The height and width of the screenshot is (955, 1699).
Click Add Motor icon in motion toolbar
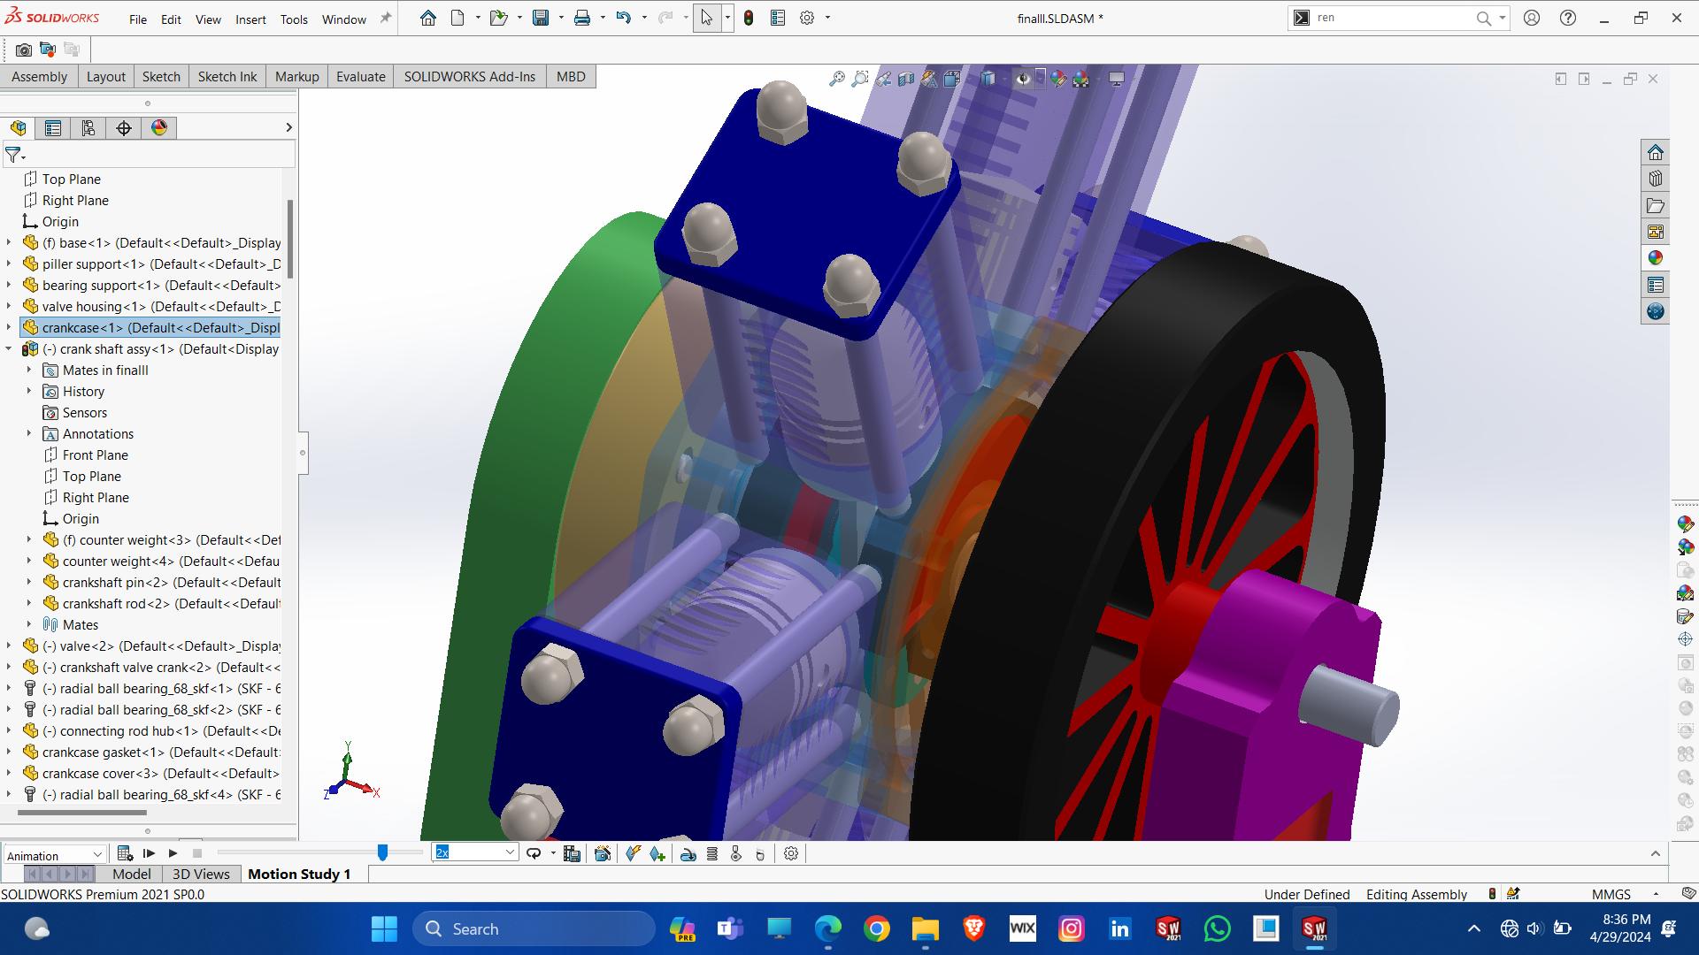coord(688,853)
